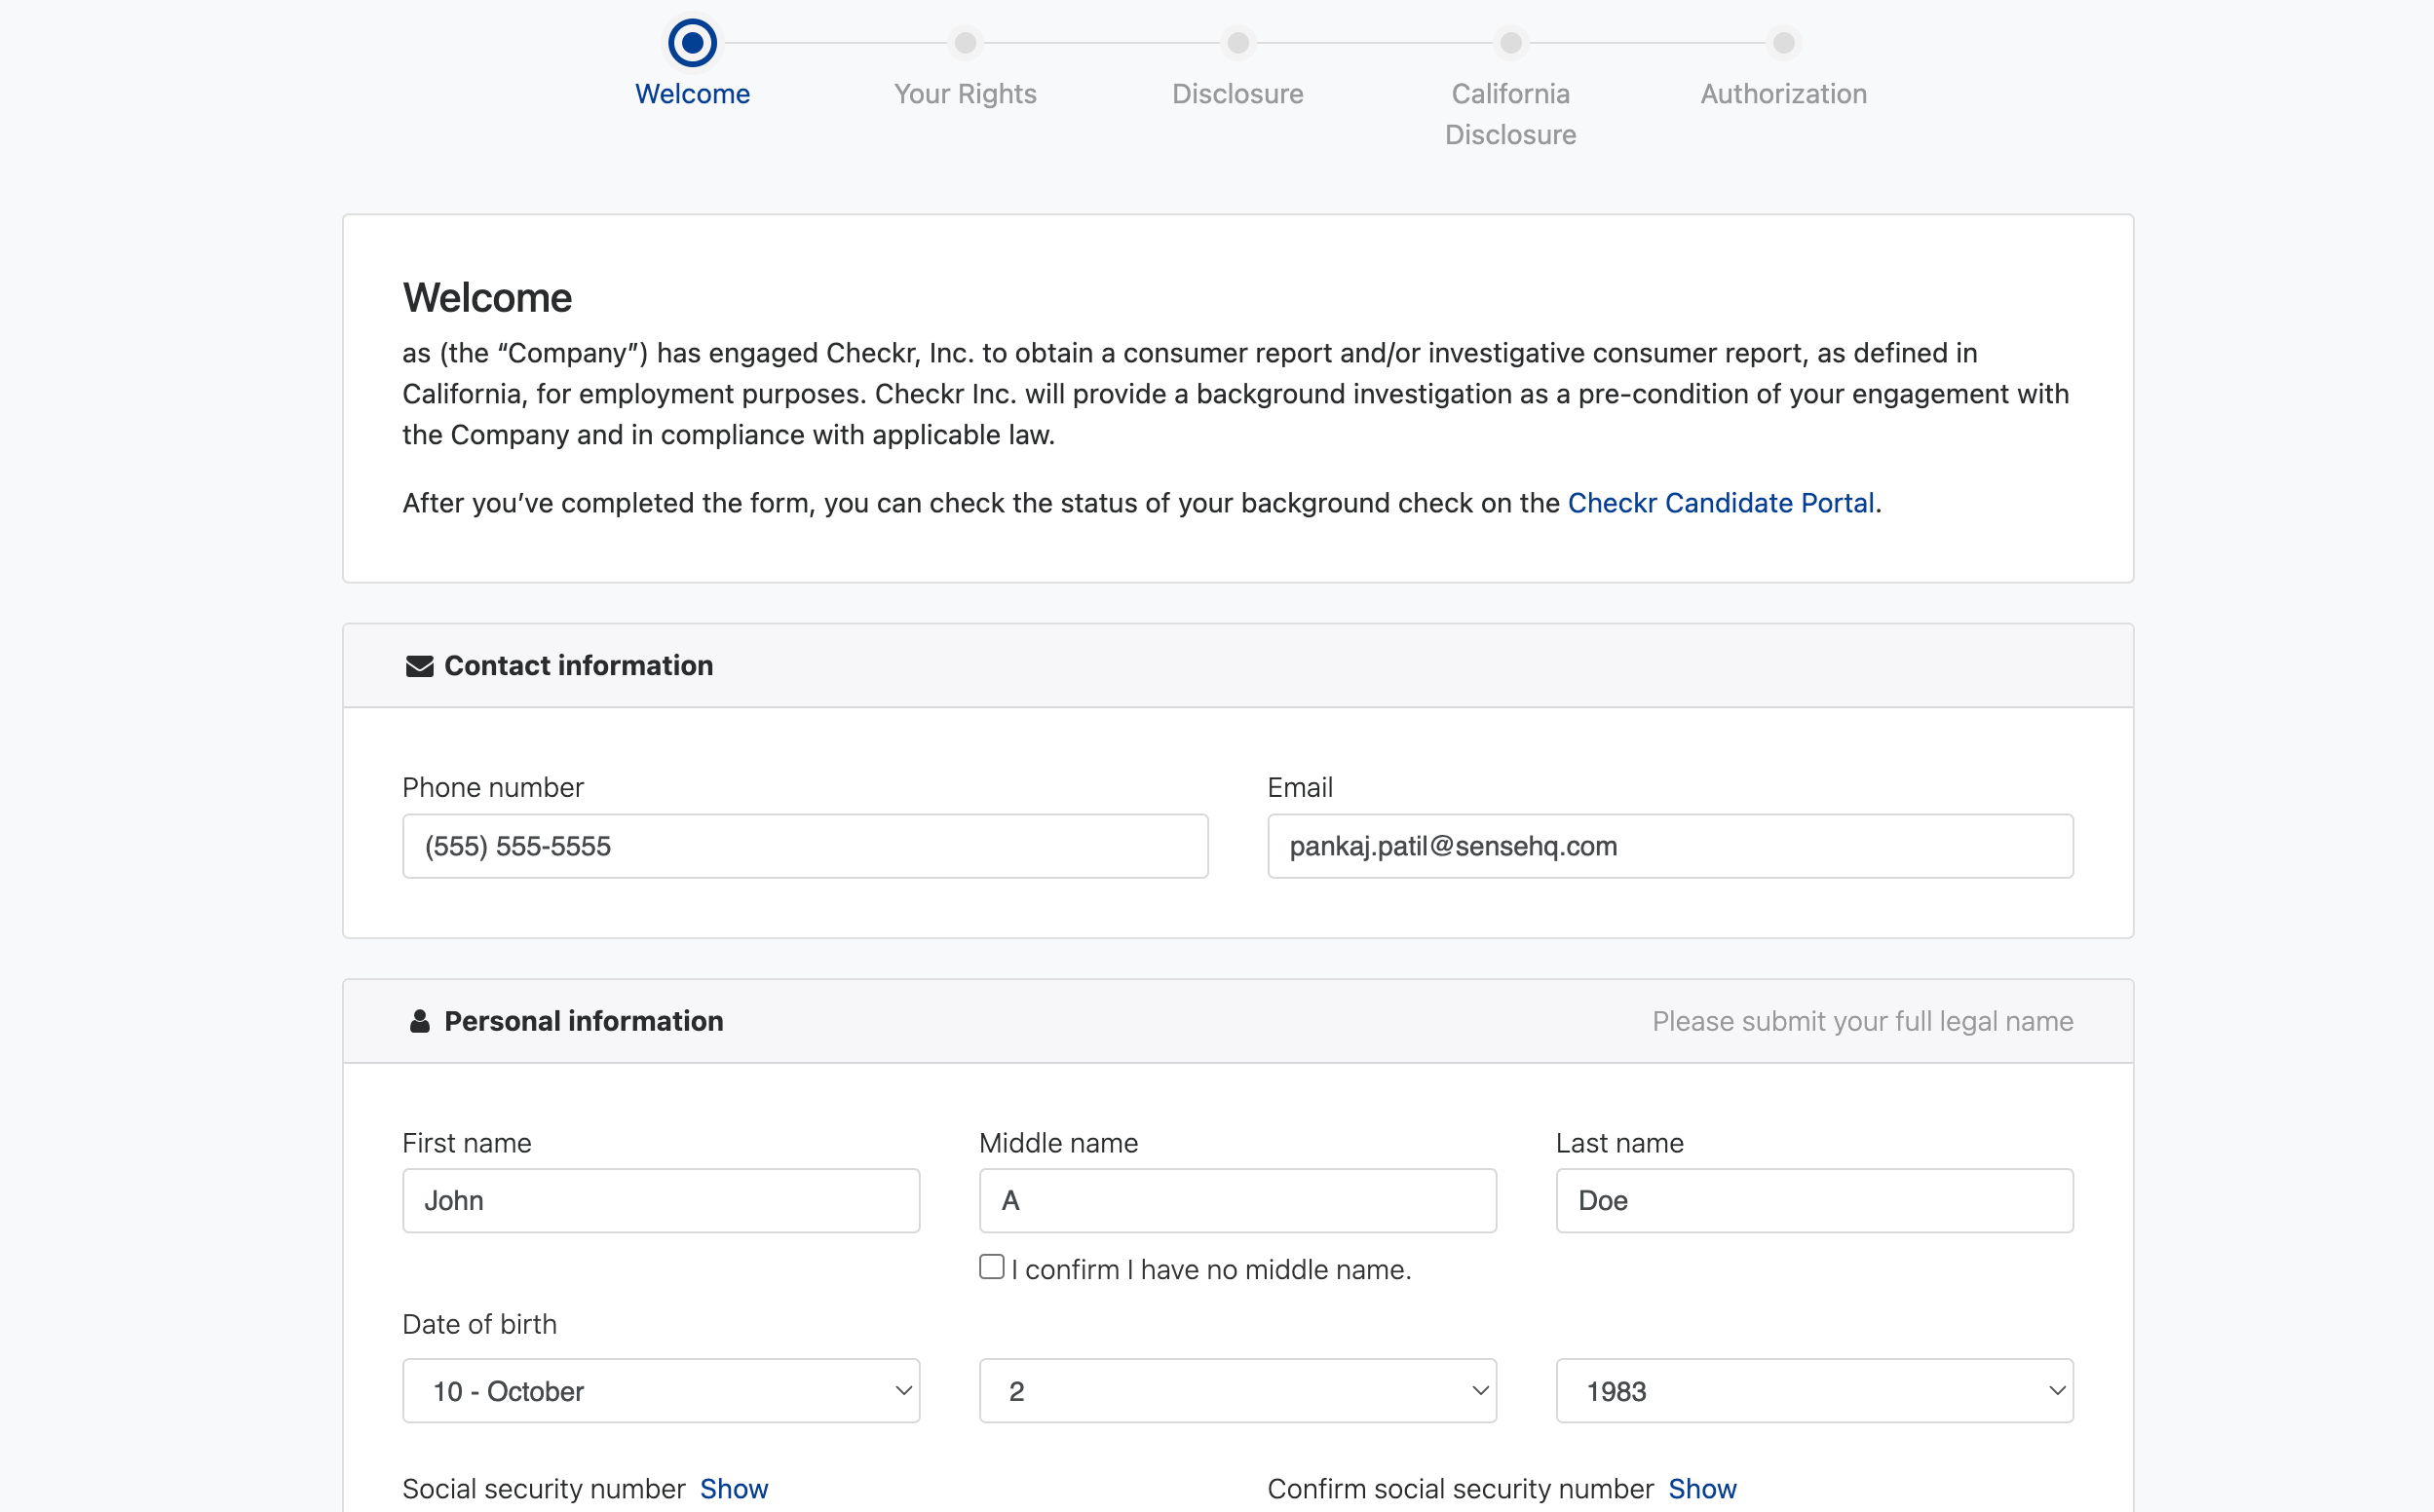Click the envelope icon beside Contact information
This screenshot has width=2434, height=1512.
418,665
